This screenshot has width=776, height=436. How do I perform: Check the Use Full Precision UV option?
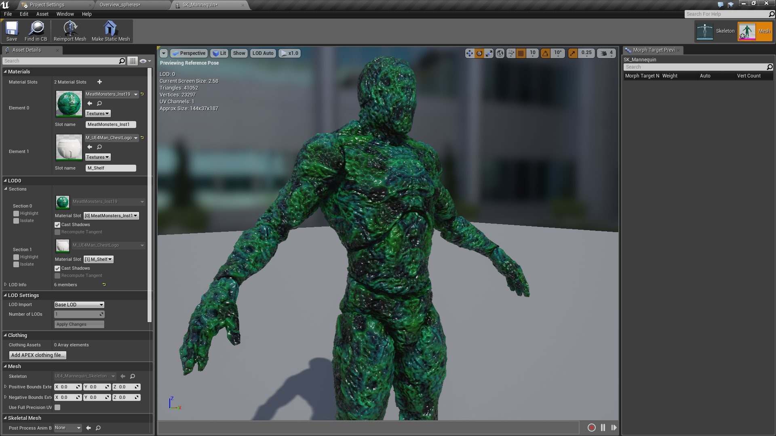pyautogui.click(x=58, y=407)
